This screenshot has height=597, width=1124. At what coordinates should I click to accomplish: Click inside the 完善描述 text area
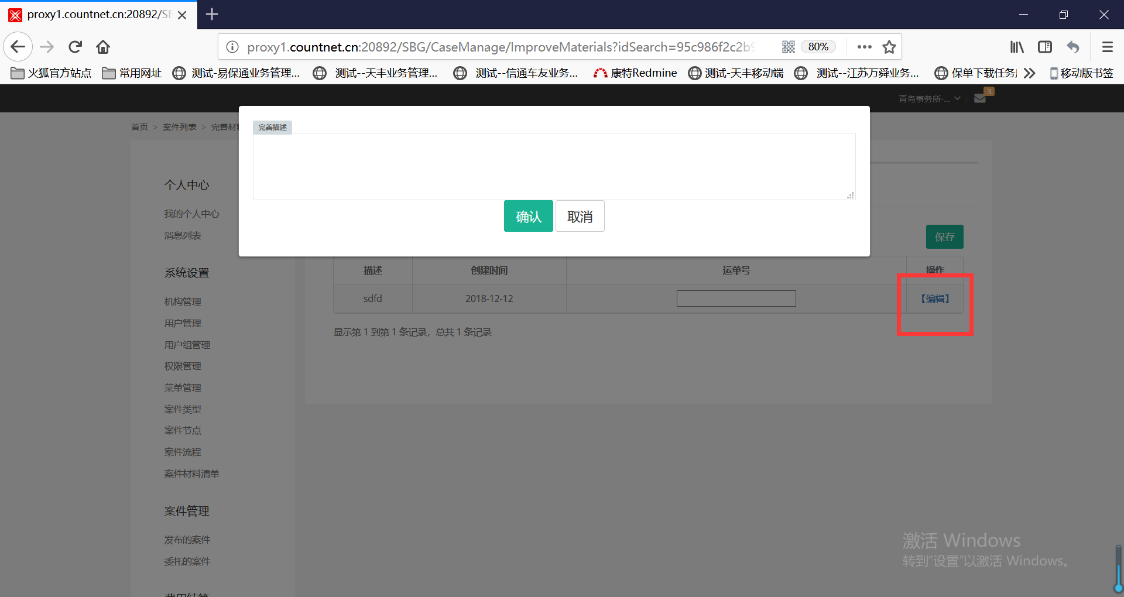tap(554, 166)
